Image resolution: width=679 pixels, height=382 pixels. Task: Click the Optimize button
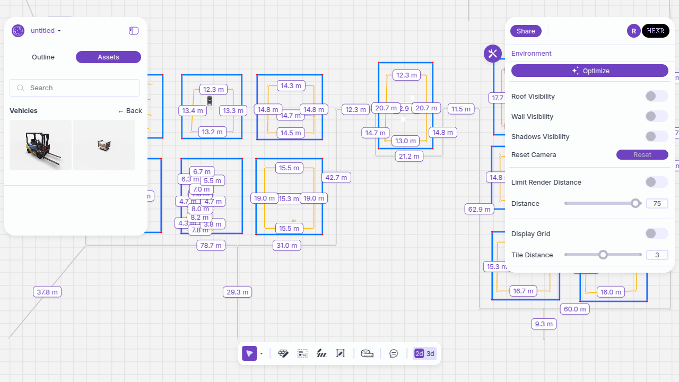point(589,71)
